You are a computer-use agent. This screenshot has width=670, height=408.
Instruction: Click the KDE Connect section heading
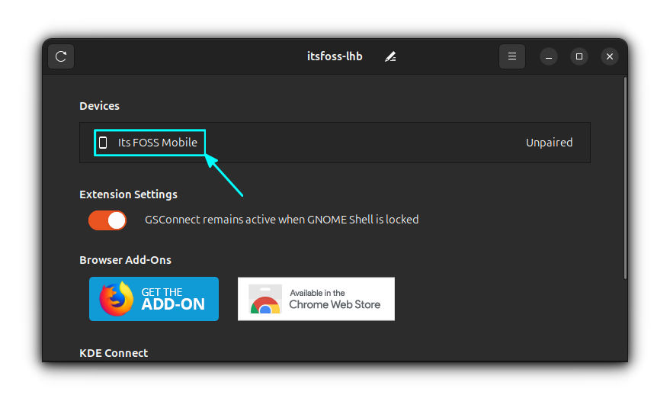coord(114,353)
